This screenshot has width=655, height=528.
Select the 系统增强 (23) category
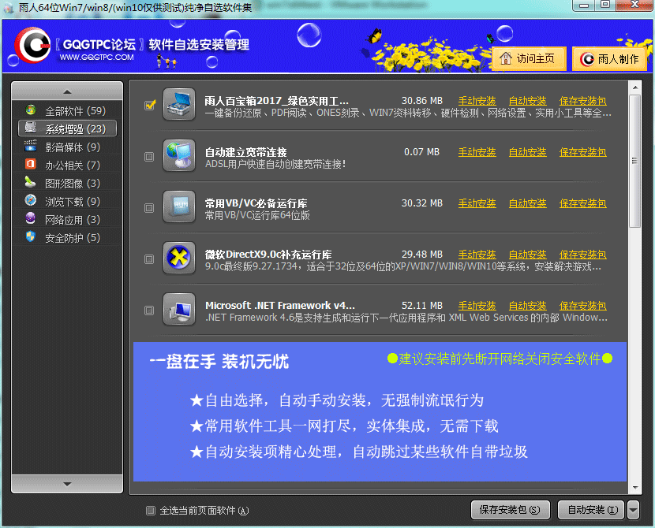pos(67,128)
